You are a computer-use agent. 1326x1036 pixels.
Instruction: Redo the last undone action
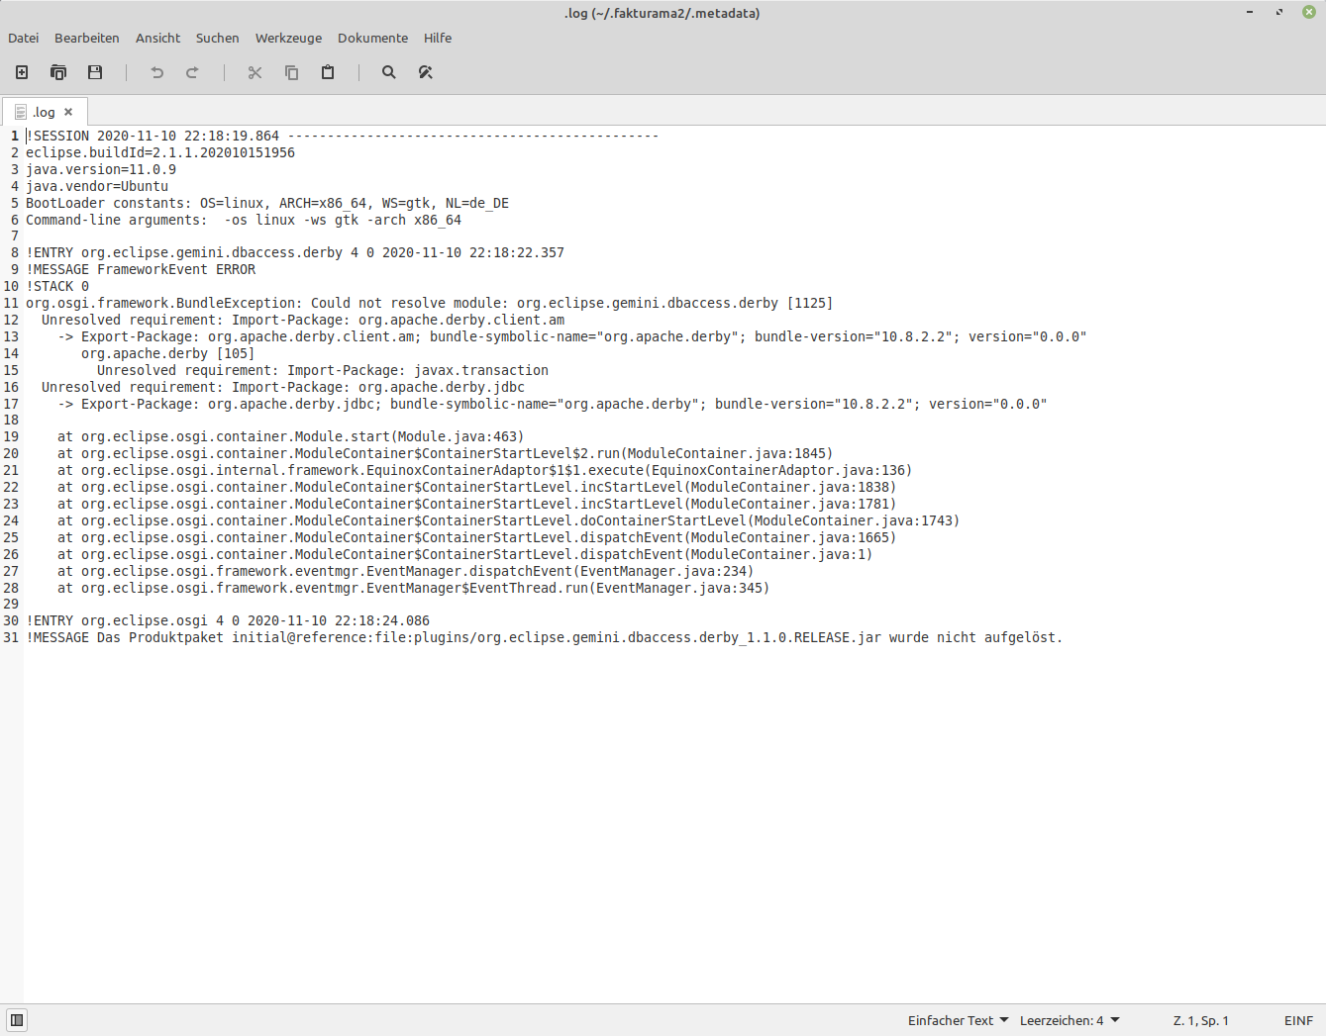[192, 72]
